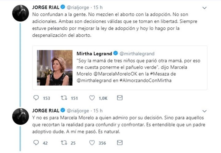This screenshot has width=221, height=153.
Task: Click the Mirtha Legrand name in quote
Action: tap(94, 53)
